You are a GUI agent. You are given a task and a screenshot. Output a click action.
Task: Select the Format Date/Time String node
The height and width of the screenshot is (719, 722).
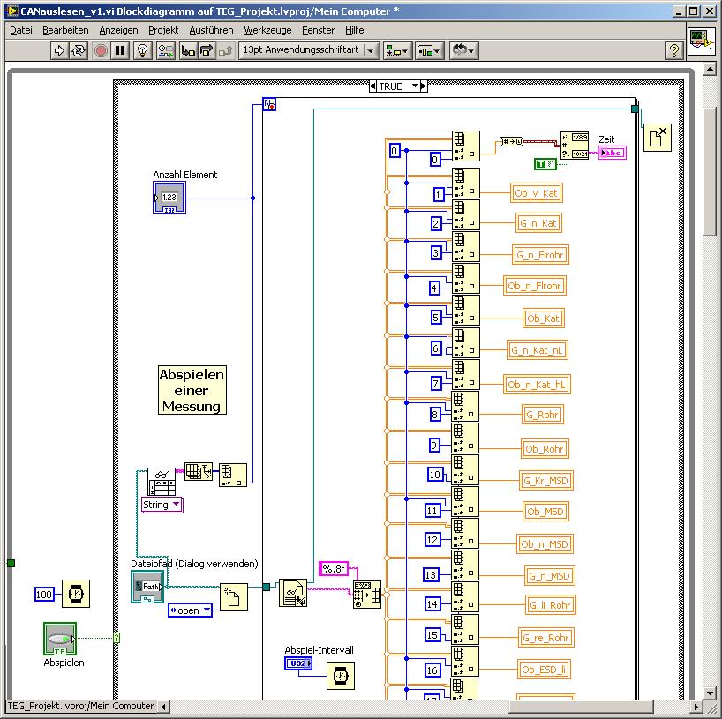[575, 146]
